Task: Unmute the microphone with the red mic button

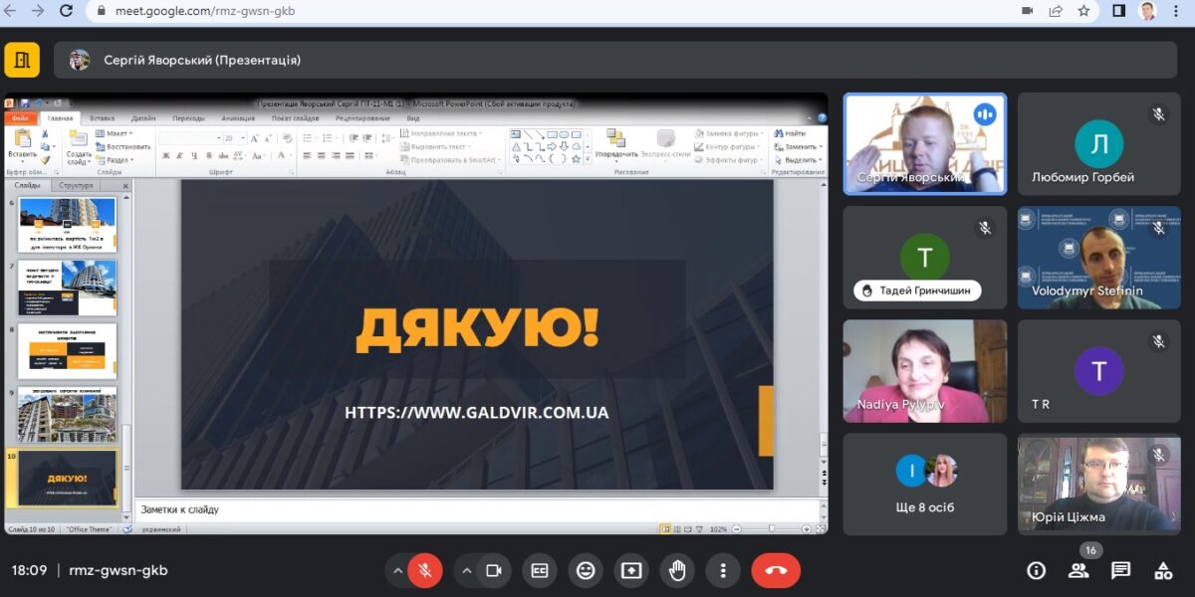Action: (425, 570)
